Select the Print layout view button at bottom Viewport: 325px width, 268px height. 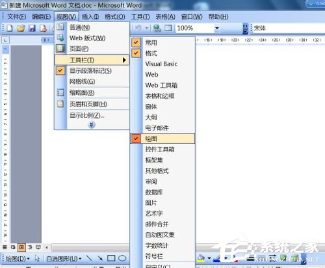pos(21,247)
